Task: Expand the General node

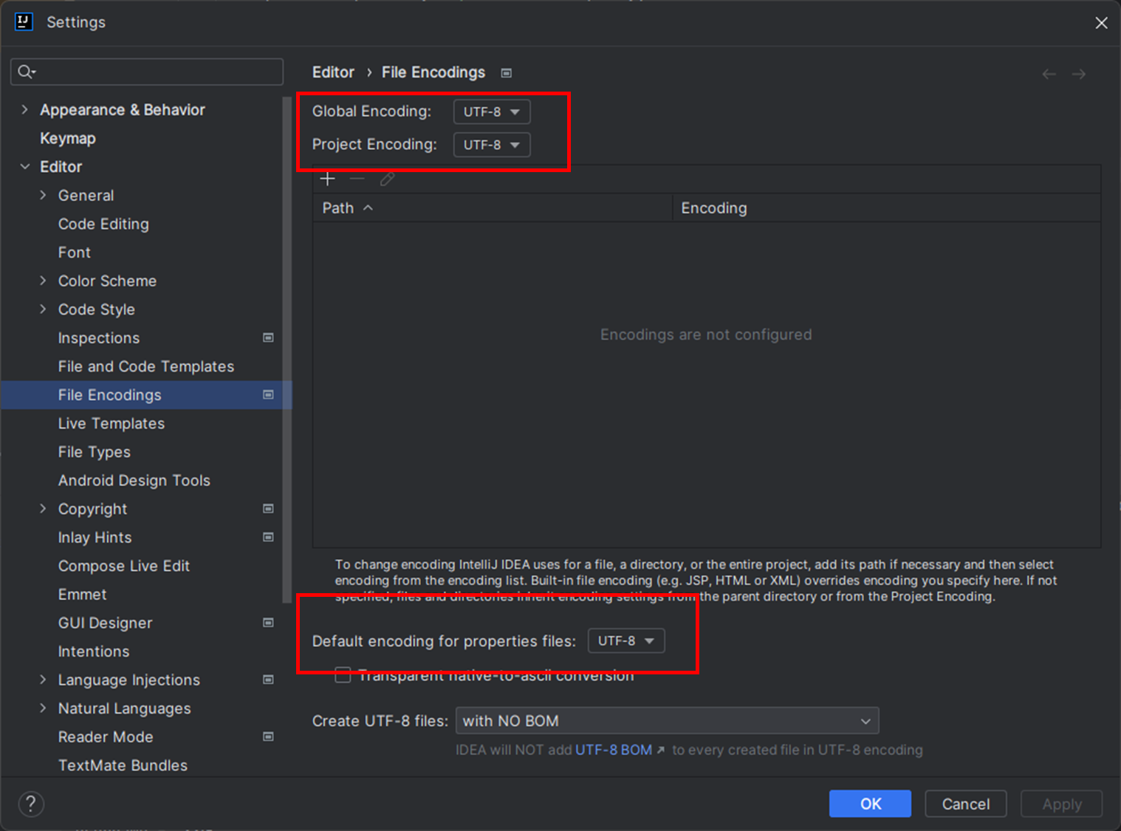Action: click(x=43, y=195)
